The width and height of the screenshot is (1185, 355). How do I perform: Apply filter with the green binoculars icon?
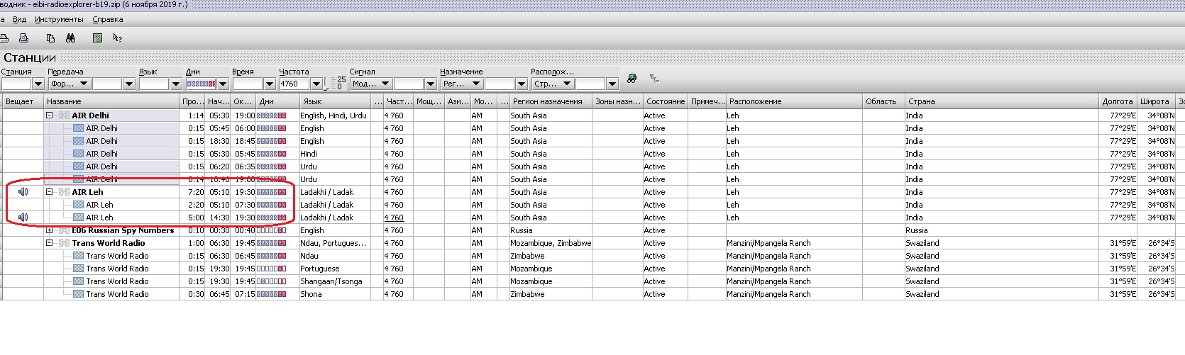632,79
